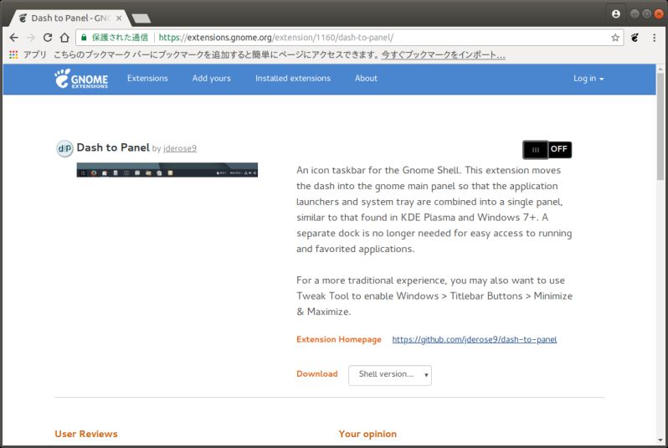Viewport: 668px width, 448px height.
Task: Click the アプリ bookmarks label
Action: (34, 54)
